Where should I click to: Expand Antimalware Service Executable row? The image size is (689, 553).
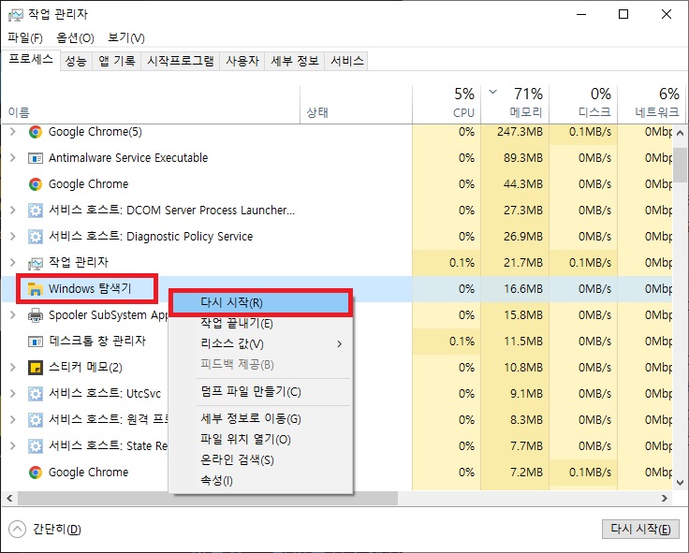(13, 158)
